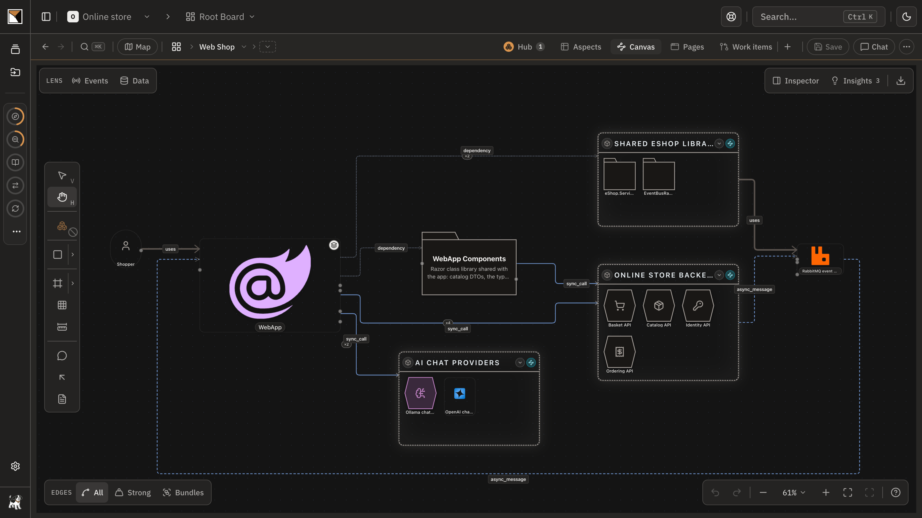The image size is (922, 518).
Task: Open Insights panel with 3 items
Action: [x=855, y=81]
